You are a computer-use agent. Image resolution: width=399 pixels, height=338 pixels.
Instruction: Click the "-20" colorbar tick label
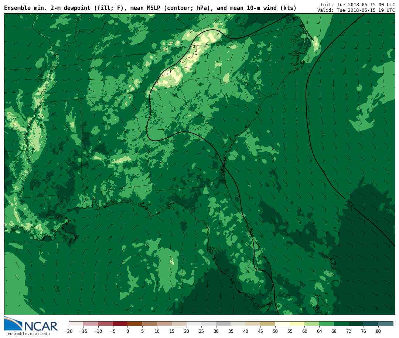tap(69, 331)
